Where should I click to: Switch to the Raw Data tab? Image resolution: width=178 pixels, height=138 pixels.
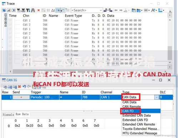click(x=22, y=114)
